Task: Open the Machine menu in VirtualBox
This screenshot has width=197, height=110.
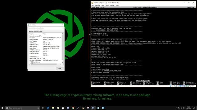Action: click(x=97, y=5)
